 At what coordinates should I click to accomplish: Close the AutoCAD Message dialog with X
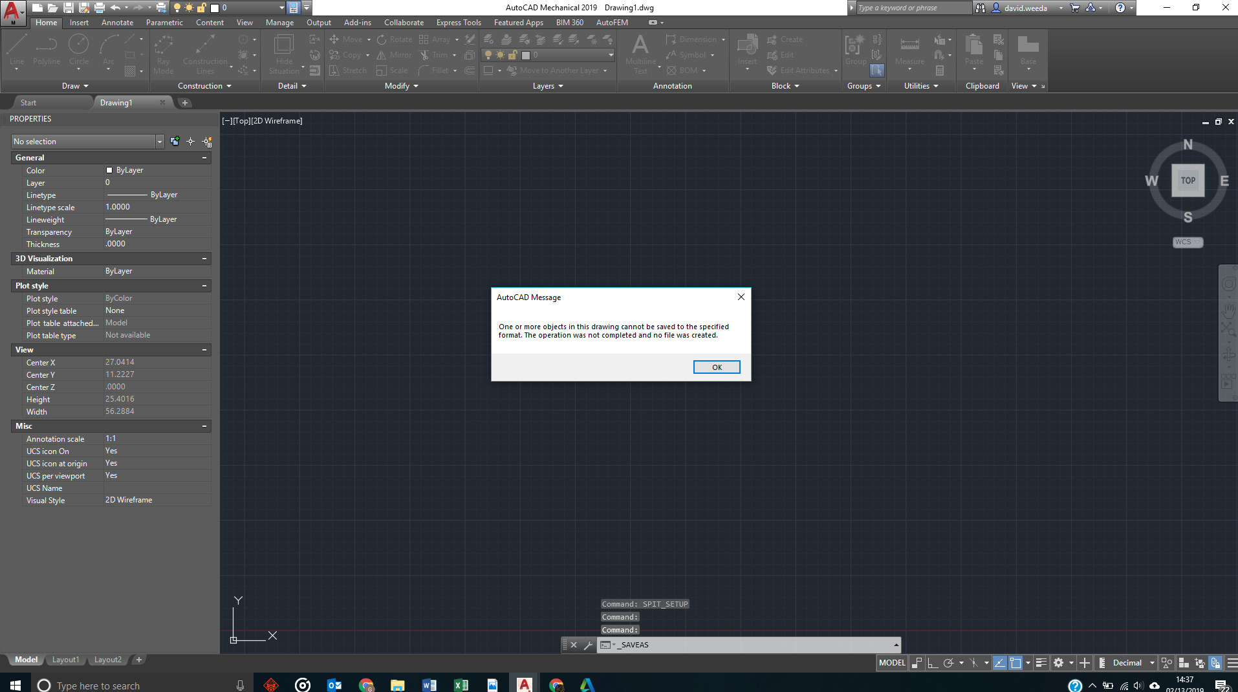tap(741, 297)
